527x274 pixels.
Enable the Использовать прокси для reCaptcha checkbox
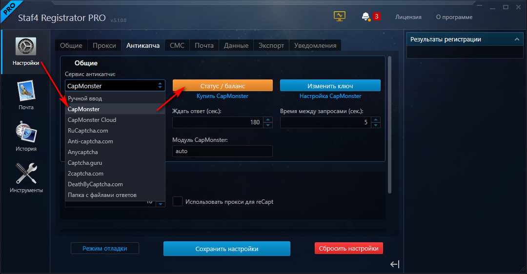tap(178, 201)
